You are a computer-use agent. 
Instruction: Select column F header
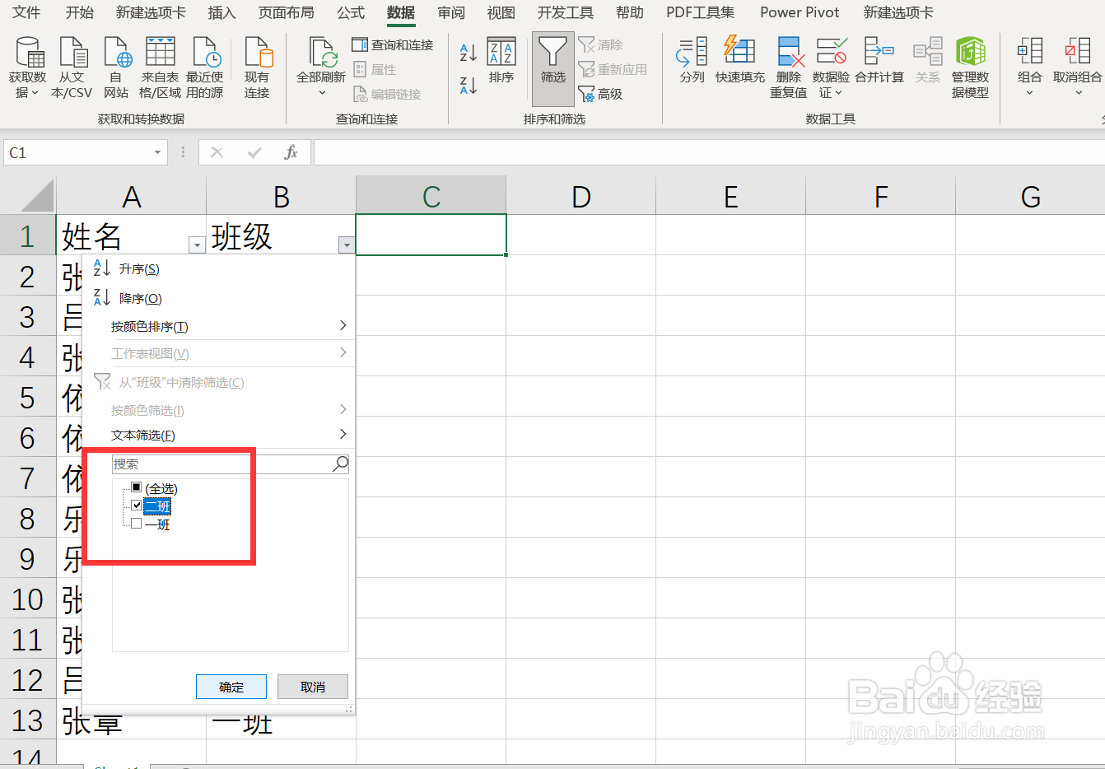click(x=881, y=196)
